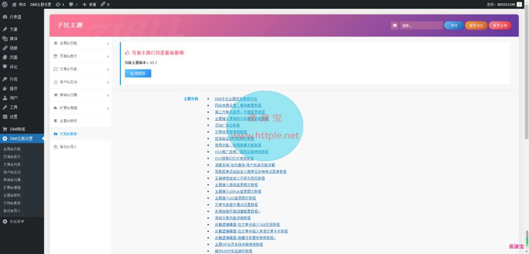Open link 导航菜单添加自定义徽章及多种样式菜单教程

click(250, 172)
